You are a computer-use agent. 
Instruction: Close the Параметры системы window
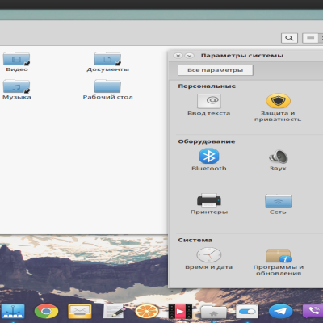178,56
